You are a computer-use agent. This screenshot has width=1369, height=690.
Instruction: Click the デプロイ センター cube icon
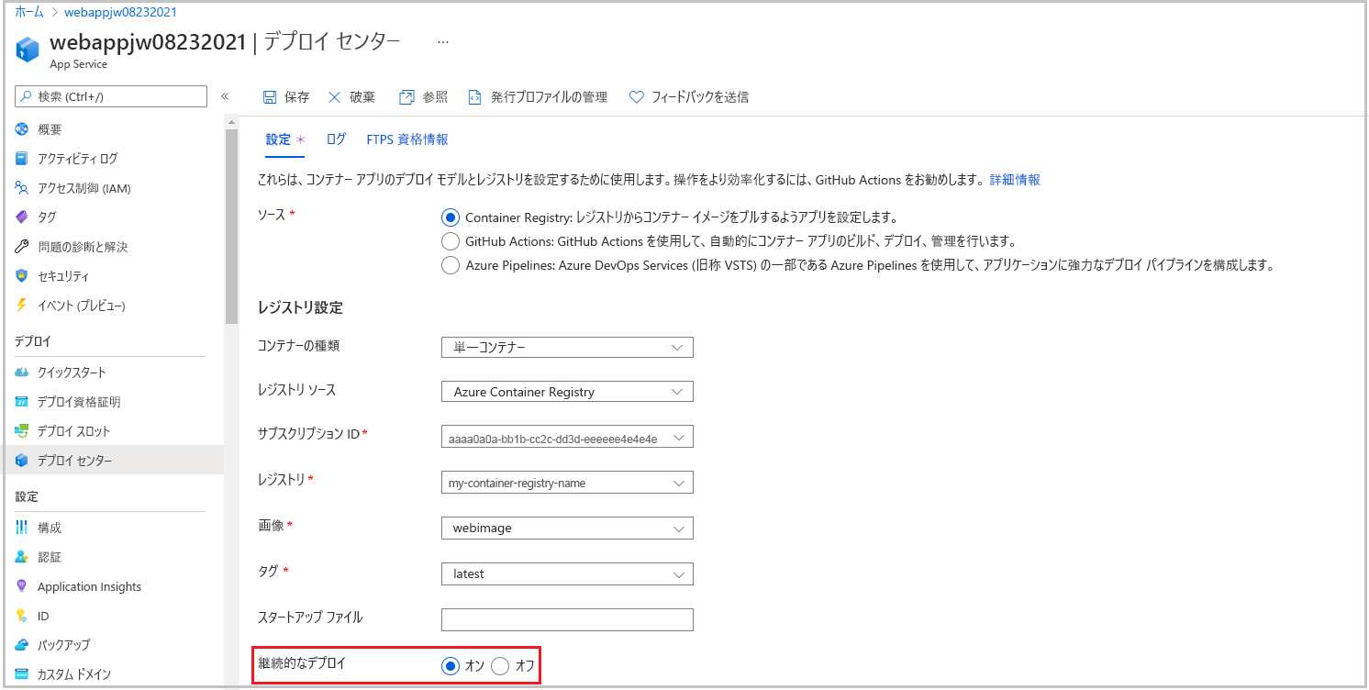[22, 461]
